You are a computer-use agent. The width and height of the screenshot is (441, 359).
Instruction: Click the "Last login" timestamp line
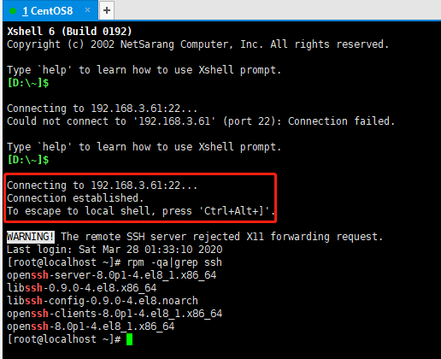tap(115, 250)
